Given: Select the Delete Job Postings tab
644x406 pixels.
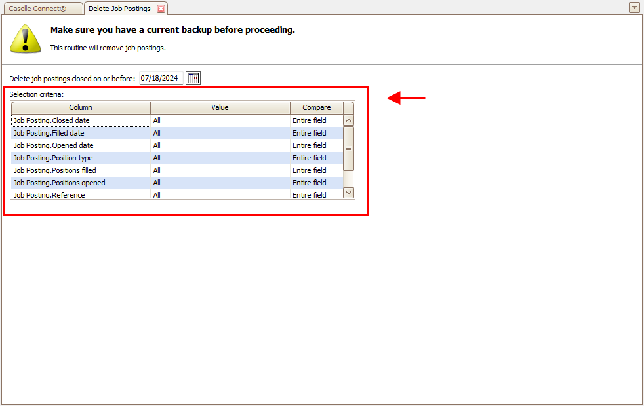Looking at the screenshot, I should [119, 9].
